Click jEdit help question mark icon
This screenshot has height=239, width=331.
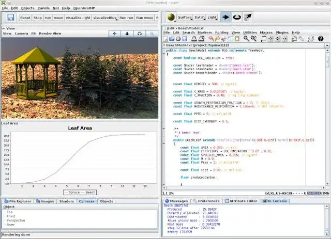321,39
